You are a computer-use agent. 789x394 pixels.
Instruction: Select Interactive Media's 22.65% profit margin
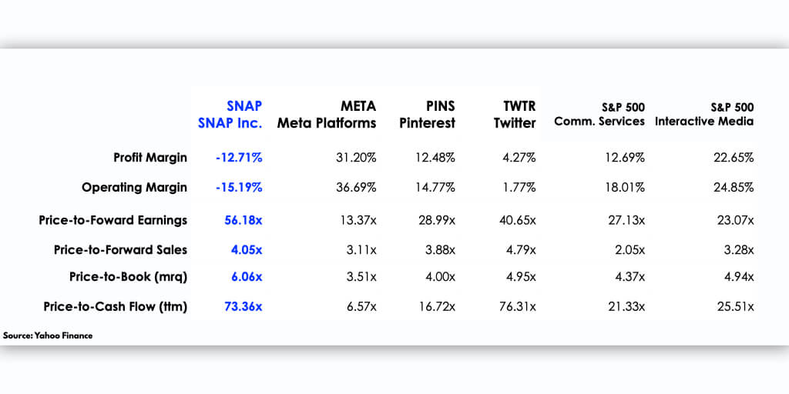point(734,158)
